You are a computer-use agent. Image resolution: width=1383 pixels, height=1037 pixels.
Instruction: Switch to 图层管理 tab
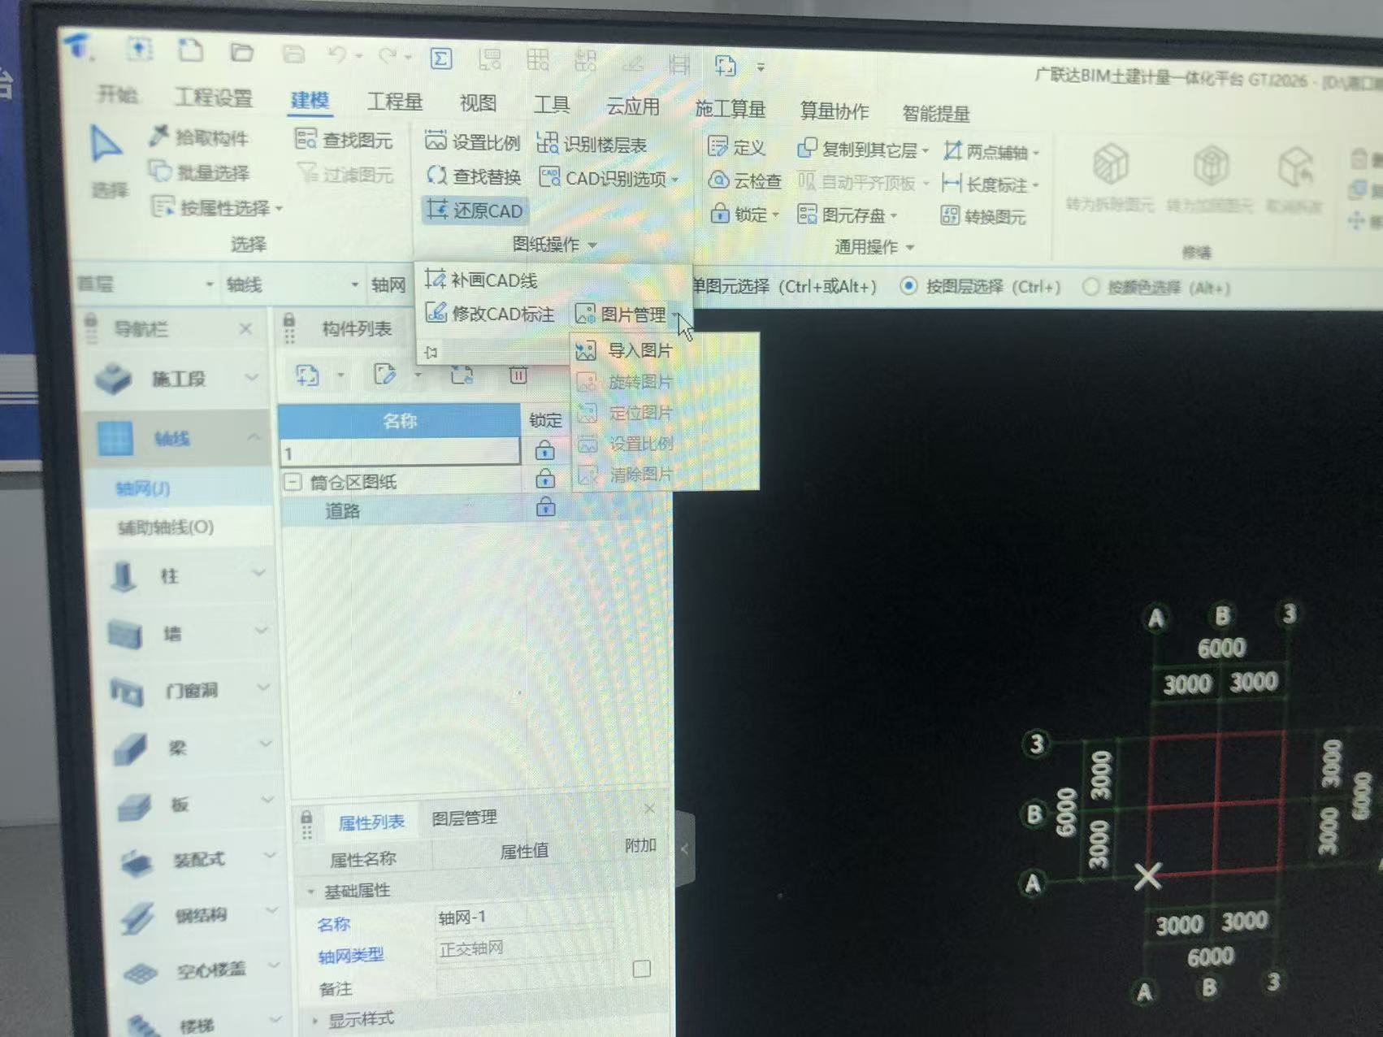pos(464,818)
